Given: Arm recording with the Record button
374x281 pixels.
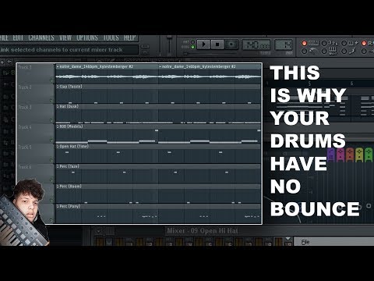Looking at the screenshot, I should click(231, 44).
